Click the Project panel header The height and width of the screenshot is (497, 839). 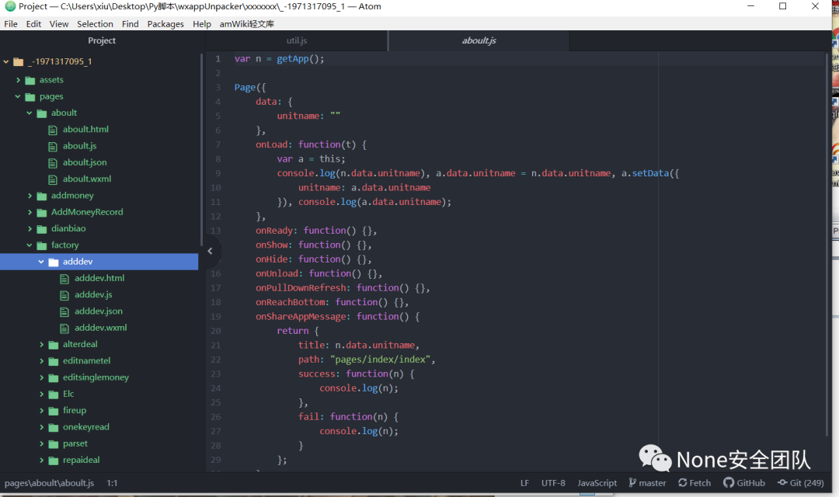click(x=102, y=40)
